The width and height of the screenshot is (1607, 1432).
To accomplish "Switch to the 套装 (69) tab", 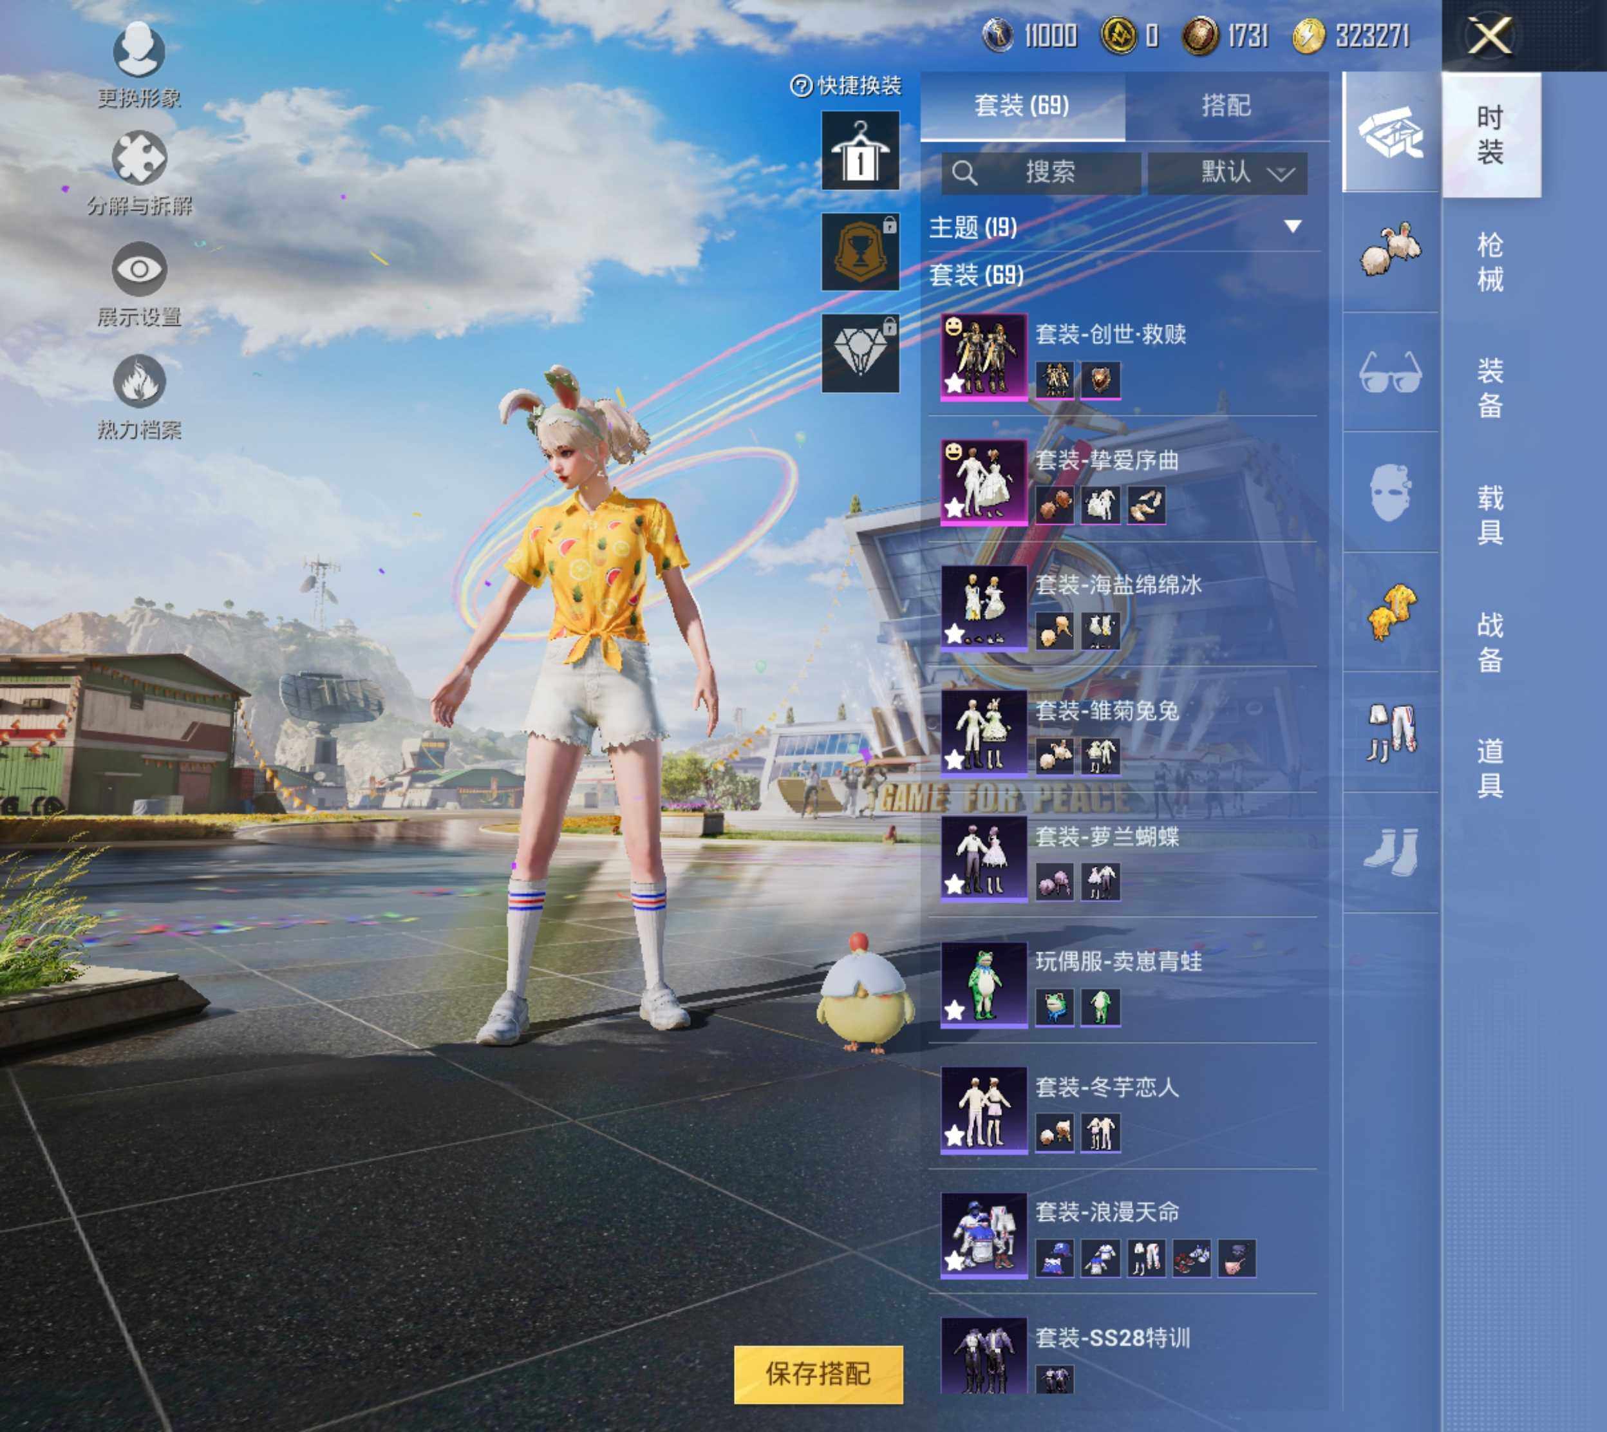I will [1022, 106].
